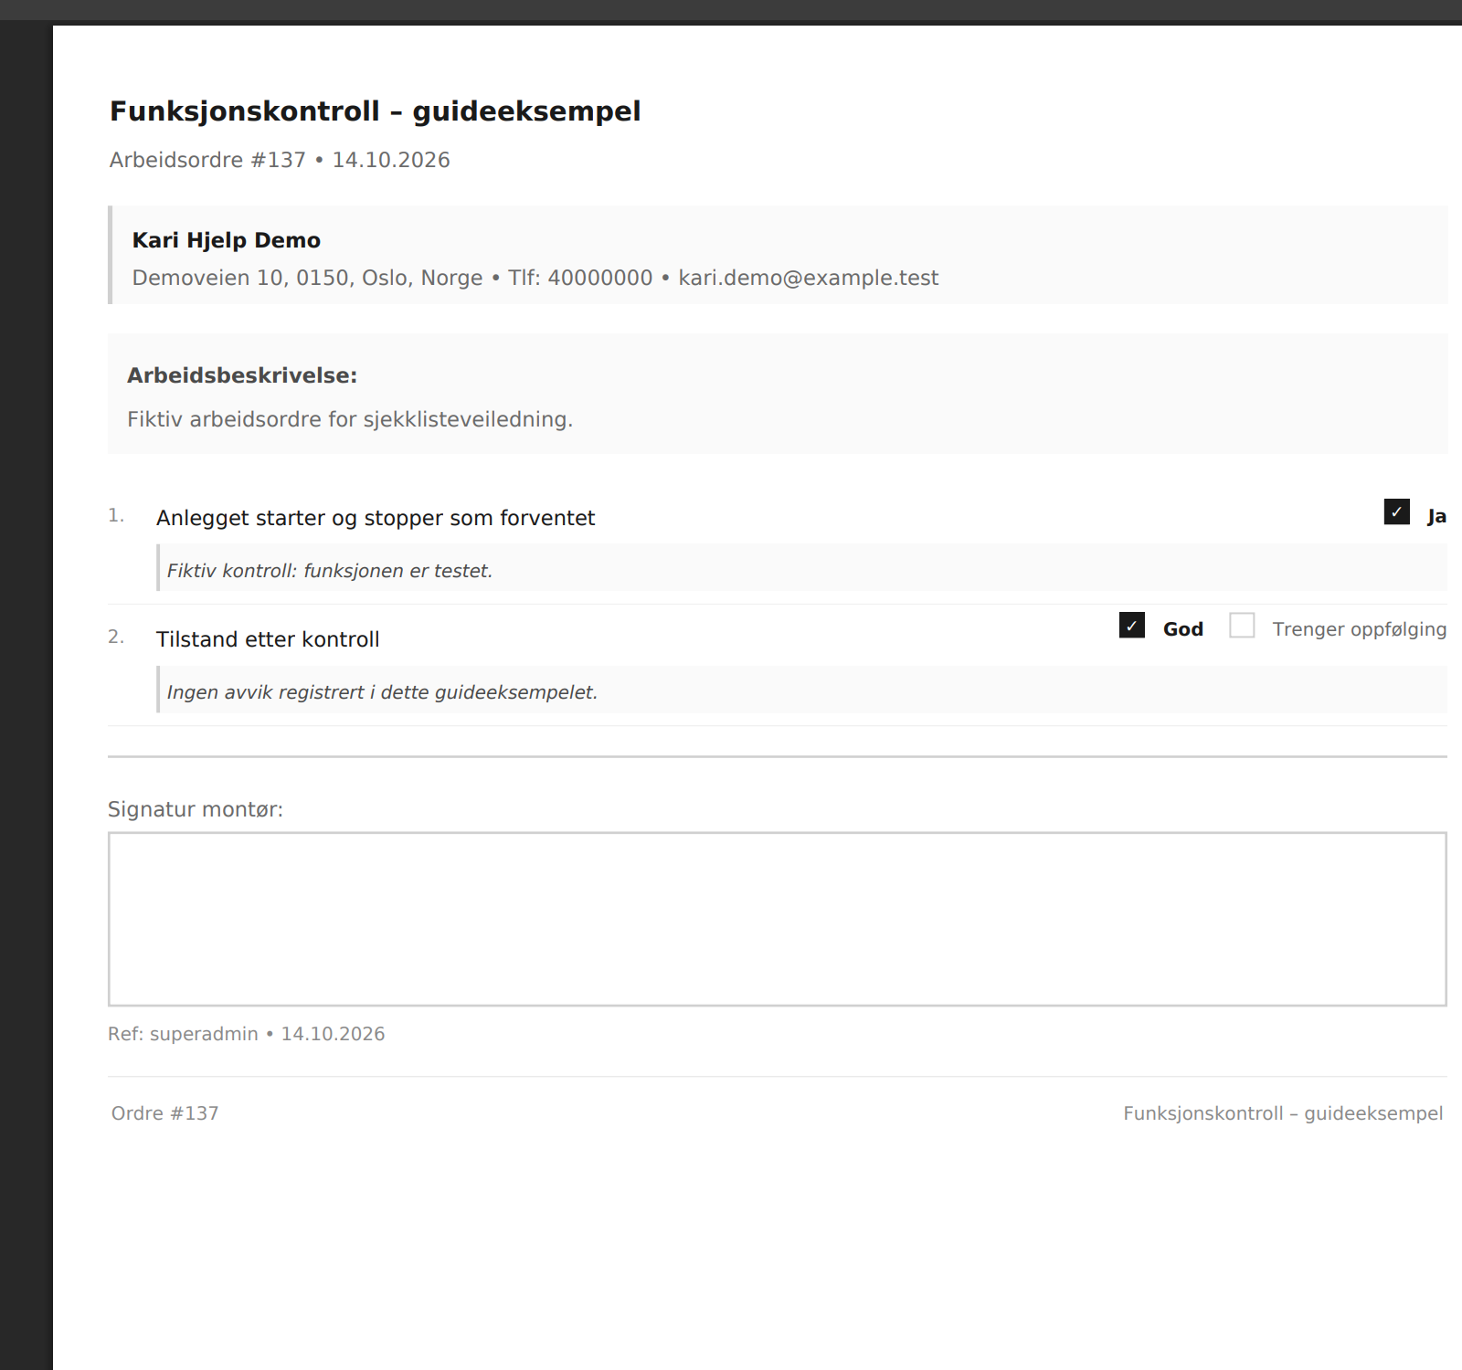This screenshot has height=1370, width=1462.
Task: Click item Anlegget starter og stopper som forventet
Action: tap(376, 518)
